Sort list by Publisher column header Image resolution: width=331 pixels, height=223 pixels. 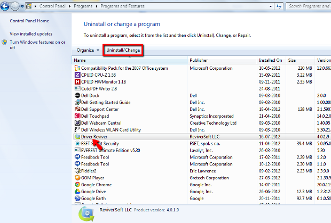click(x=222, y=60)
